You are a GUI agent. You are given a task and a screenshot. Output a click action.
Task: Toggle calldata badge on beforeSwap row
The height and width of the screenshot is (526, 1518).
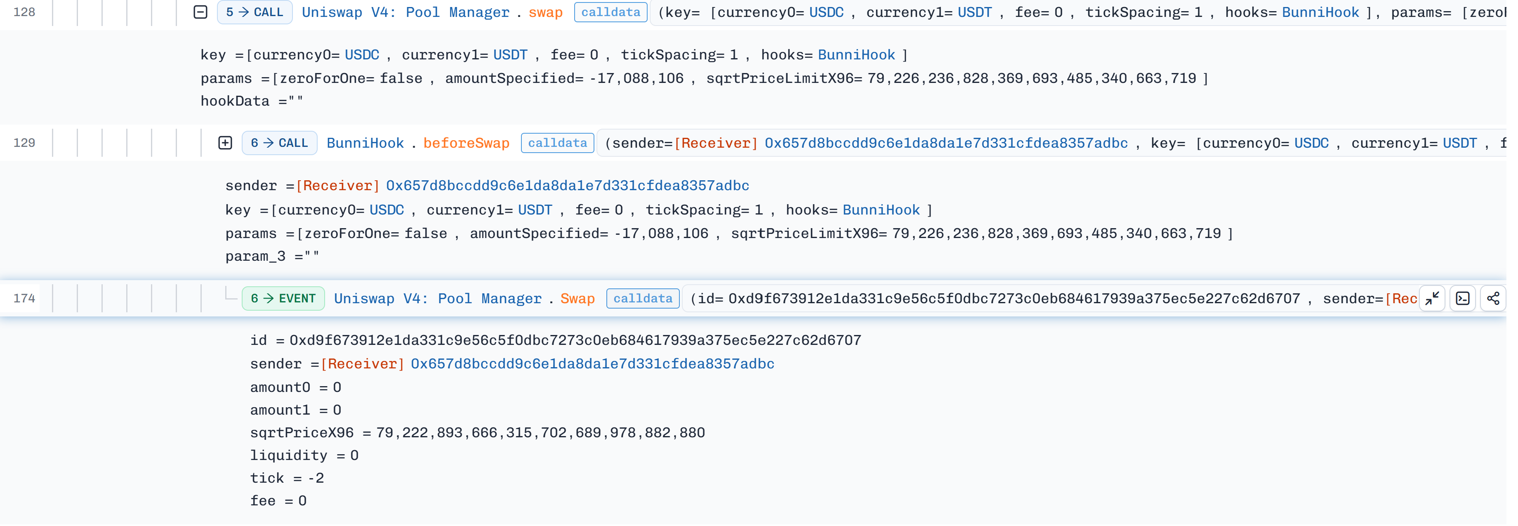(x=557, y=143)
